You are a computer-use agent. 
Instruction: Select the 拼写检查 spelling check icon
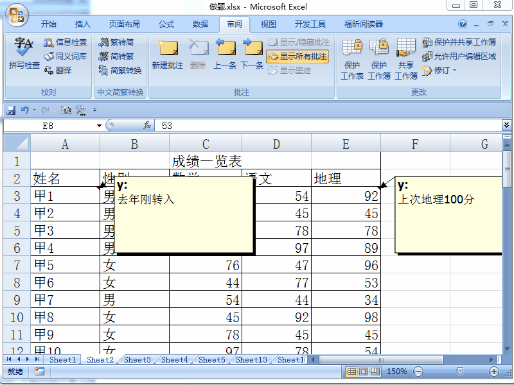24,55
